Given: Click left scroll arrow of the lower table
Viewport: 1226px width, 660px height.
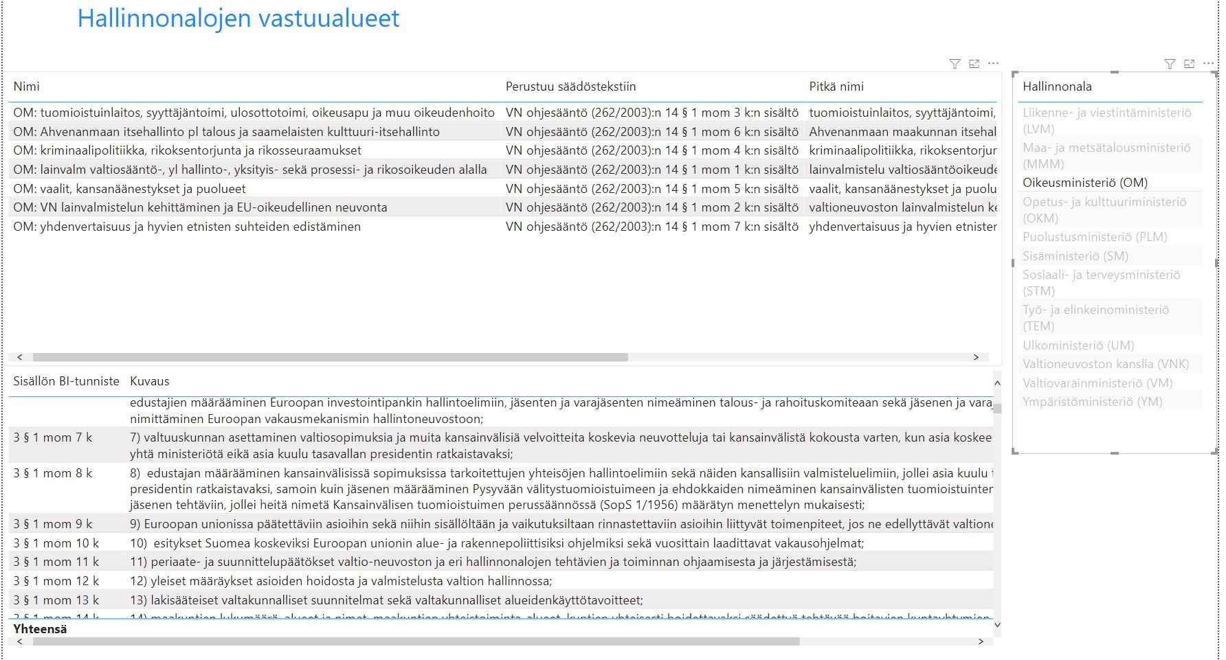Looking at the screenshot, I should [x=19, y=641].
